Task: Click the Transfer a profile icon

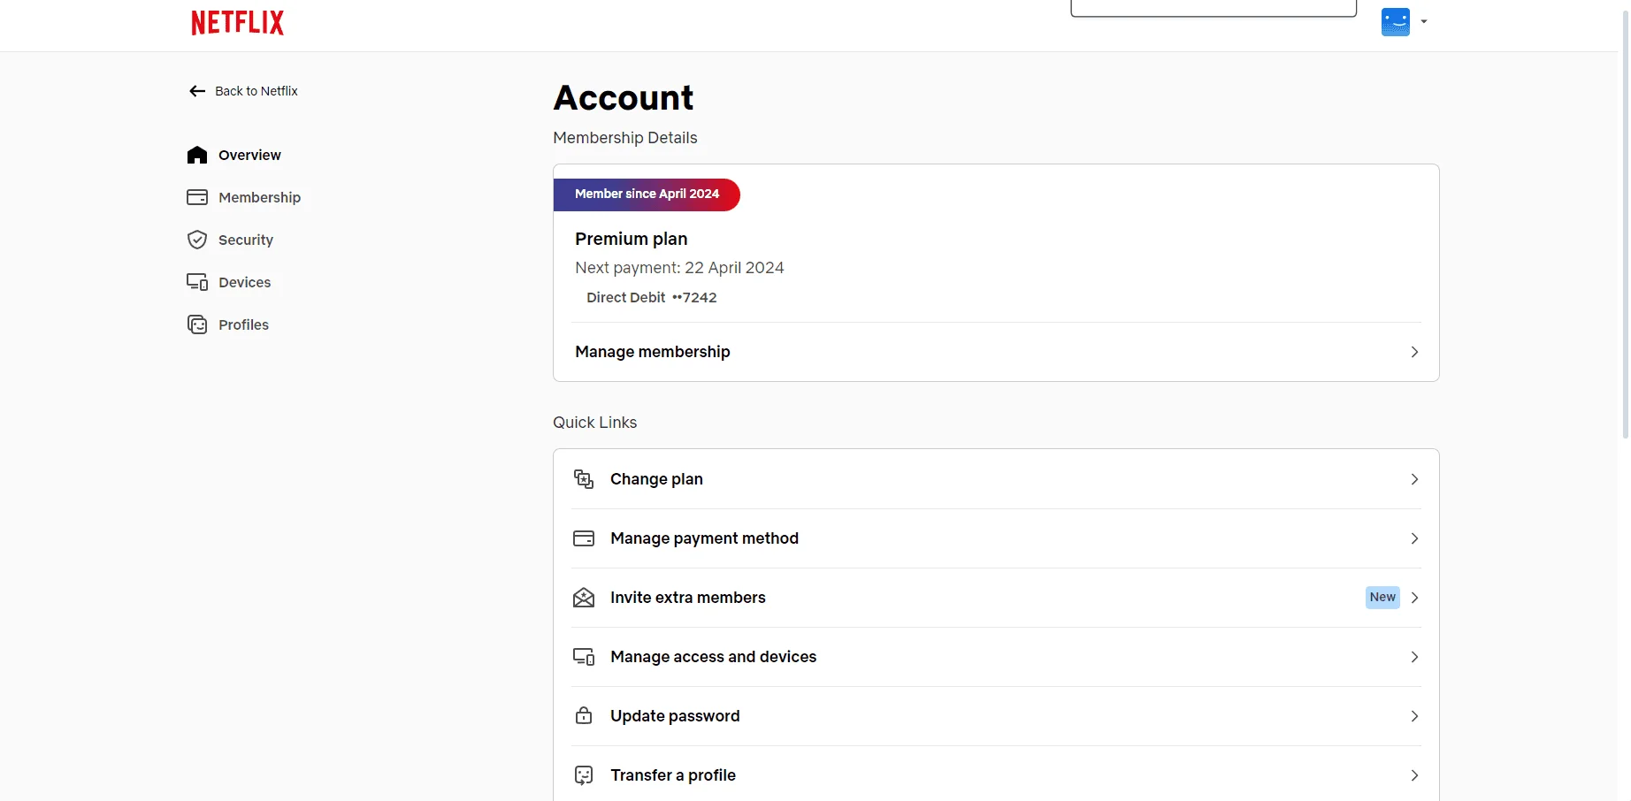Action: 584,775
